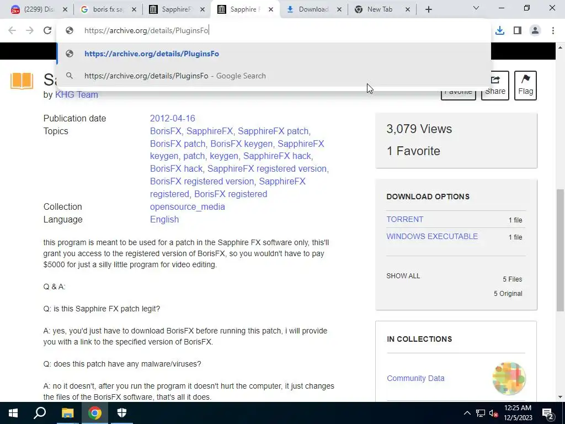This screenshot has width=565, height=424.
Task: Go forward using the browser forward arrow
Action: pyautogui.click(x=30, y=31)
